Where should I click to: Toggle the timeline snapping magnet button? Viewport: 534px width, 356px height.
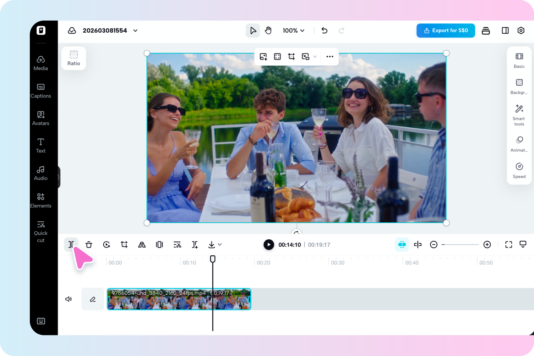click(x=402, y=245)
